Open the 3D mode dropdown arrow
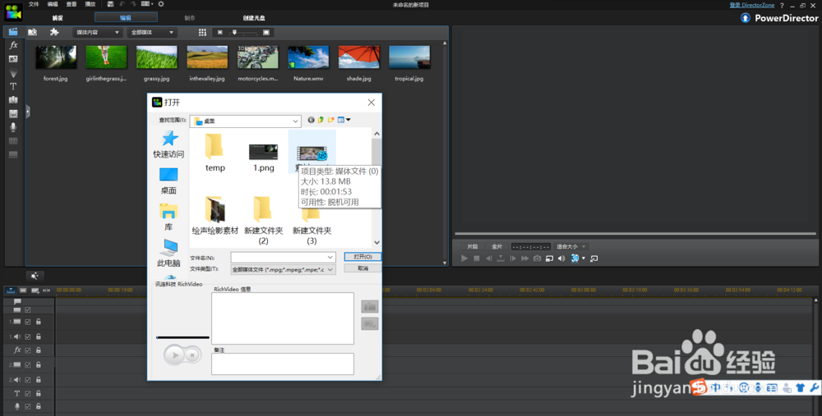 [x=584, y=258]
